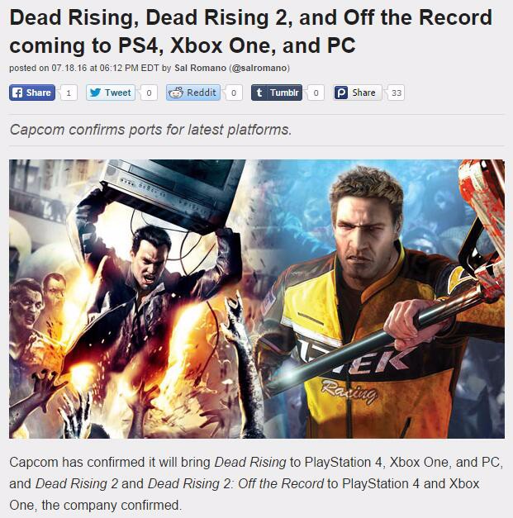Screen dimensions: 513x518
Task: Click the Tumblr 't' icon
Action: pyautogui.click(x=259, y=93)
